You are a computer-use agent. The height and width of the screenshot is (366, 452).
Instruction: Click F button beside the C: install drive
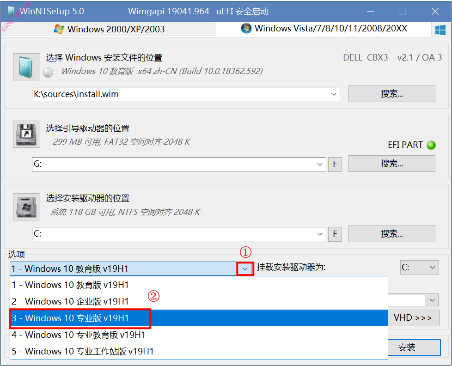tap(335, 234)
